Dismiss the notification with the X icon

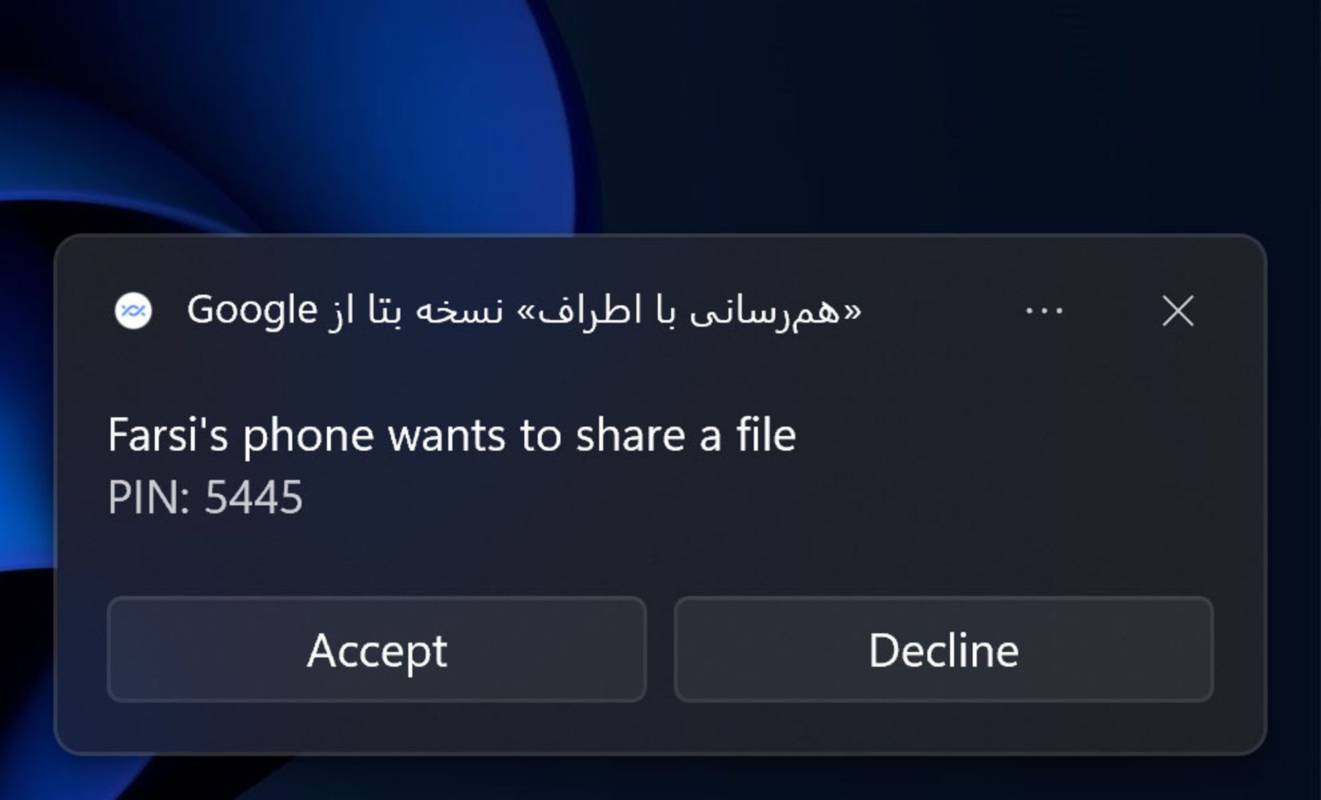[x=1177, y=311]
